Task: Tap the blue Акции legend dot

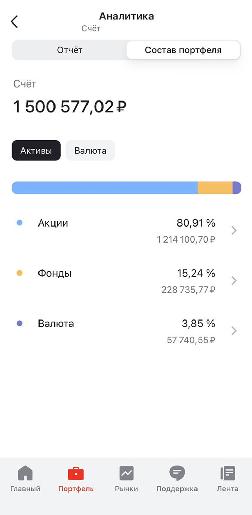Action: pos(20,223)
